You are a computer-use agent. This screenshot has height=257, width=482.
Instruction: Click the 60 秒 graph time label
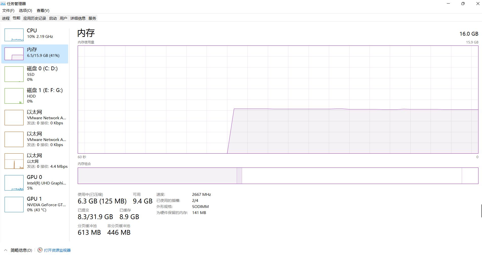pyautogui.click(x=82, y=157)
